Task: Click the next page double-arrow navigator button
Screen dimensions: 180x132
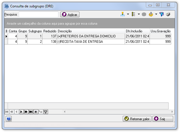Action: coord(26,112)
